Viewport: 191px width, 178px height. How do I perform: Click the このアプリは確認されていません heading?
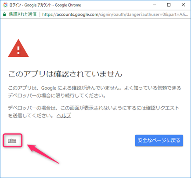click(65, 74)
